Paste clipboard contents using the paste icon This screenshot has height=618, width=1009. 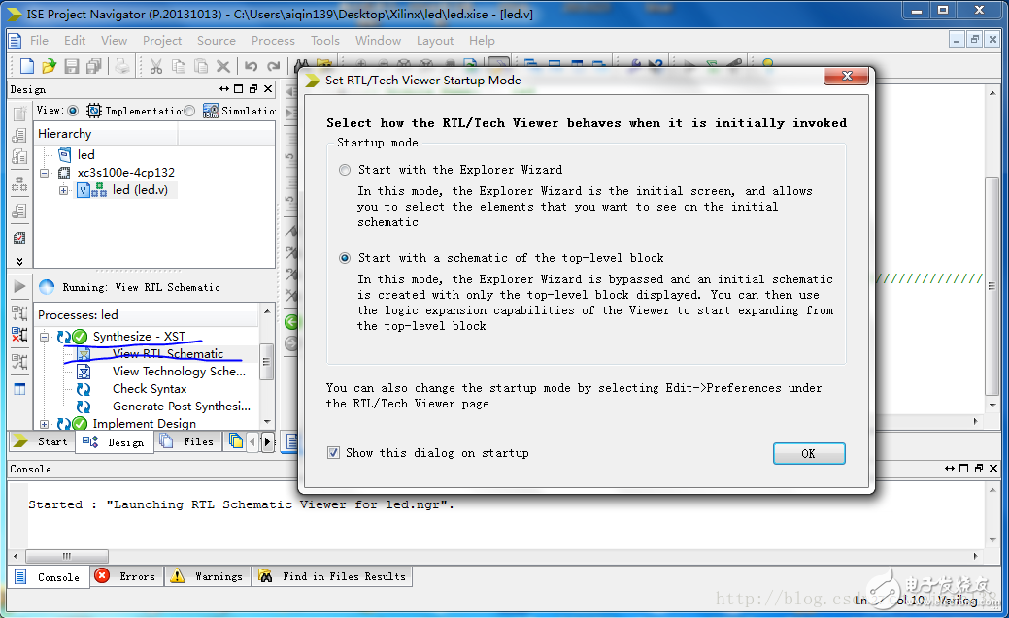coord(201,65)
